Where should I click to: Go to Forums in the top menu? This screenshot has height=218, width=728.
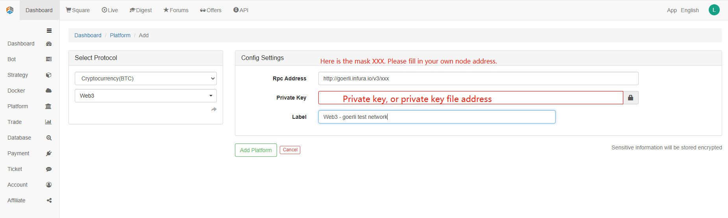pos(176,10)
